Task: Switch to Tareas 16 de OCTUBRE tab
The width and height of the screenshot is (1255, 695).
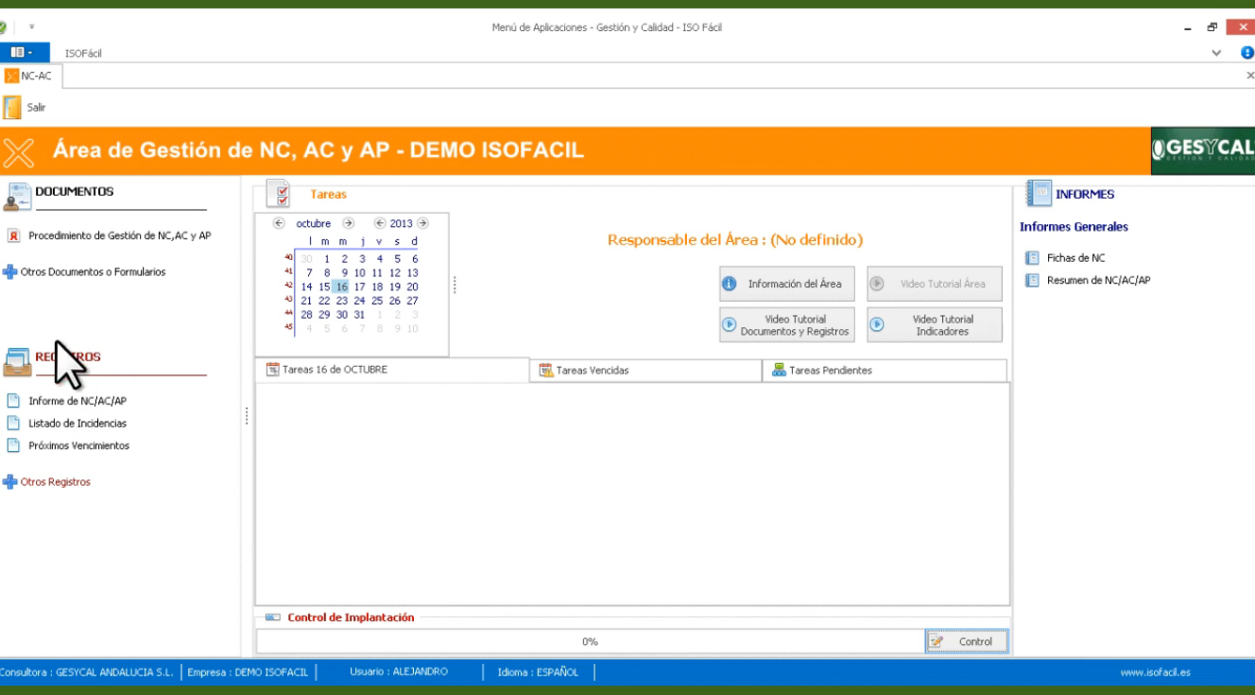Action: click(x=392, y=370)
